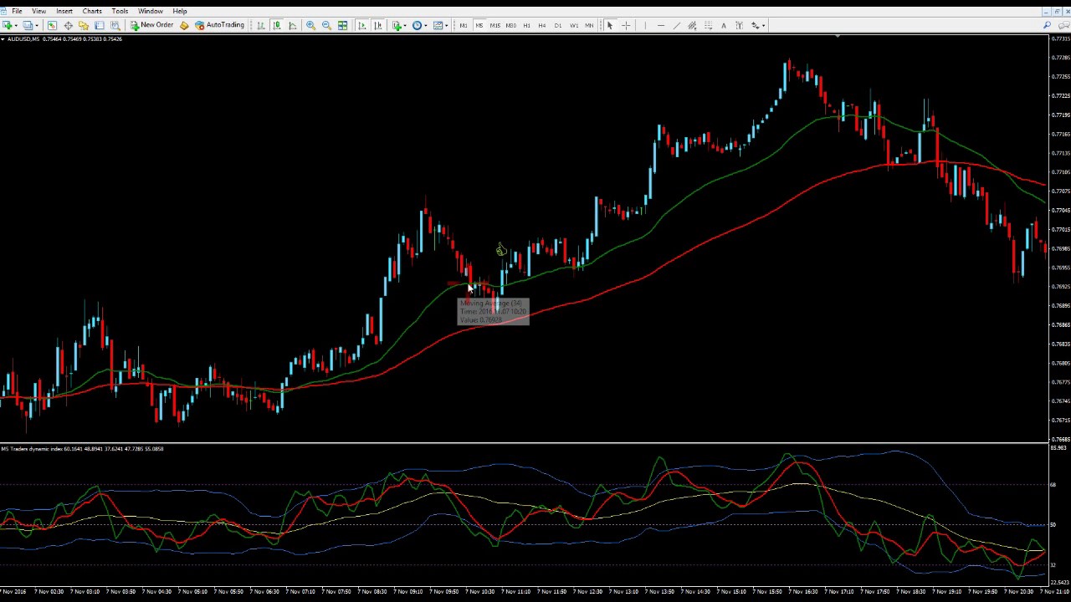Open the search magnifier icon

(1047, 25)
